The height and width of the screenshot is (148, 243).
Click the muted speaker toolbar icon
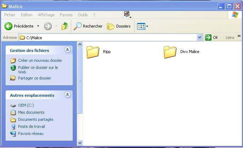tap(127, 14)
